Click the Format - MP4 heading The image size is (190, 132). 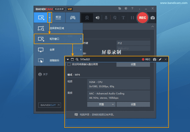pyautogui.click(x=74, y=75)
